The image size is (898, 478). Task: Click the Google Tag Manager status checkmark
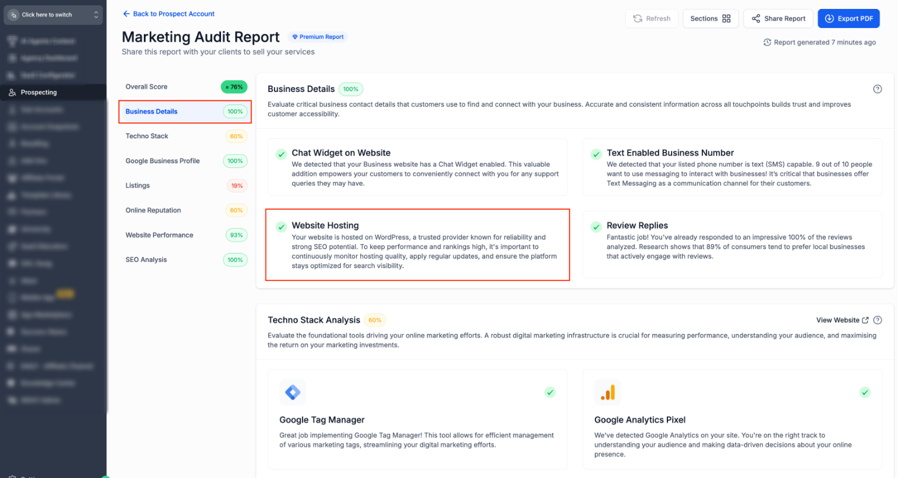(550, 392)
